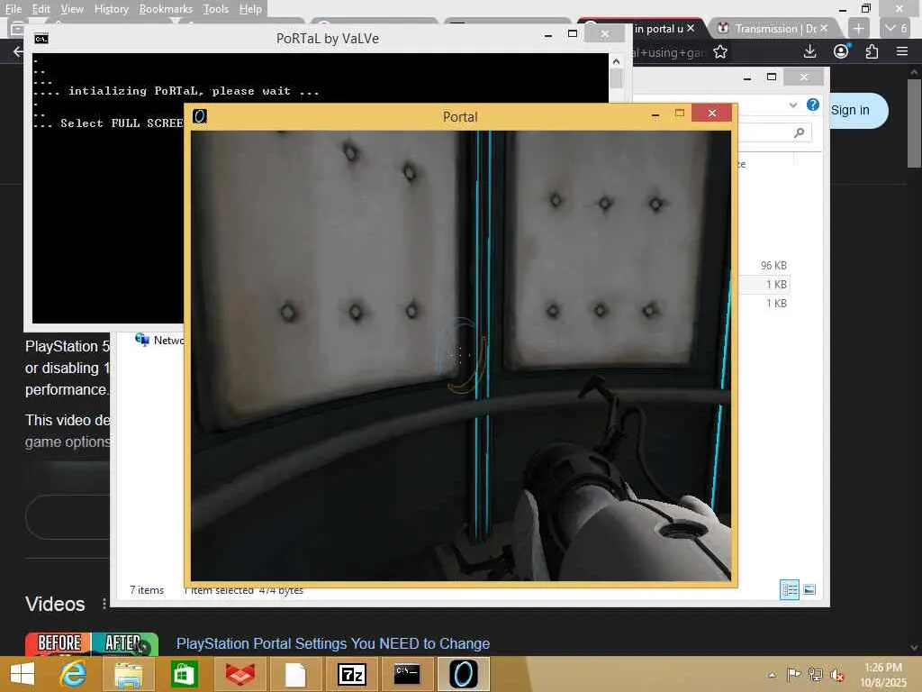Open the red fox-shaped app on taskbar
This screenshot has width=922, height=692.
tap(240, 674)
